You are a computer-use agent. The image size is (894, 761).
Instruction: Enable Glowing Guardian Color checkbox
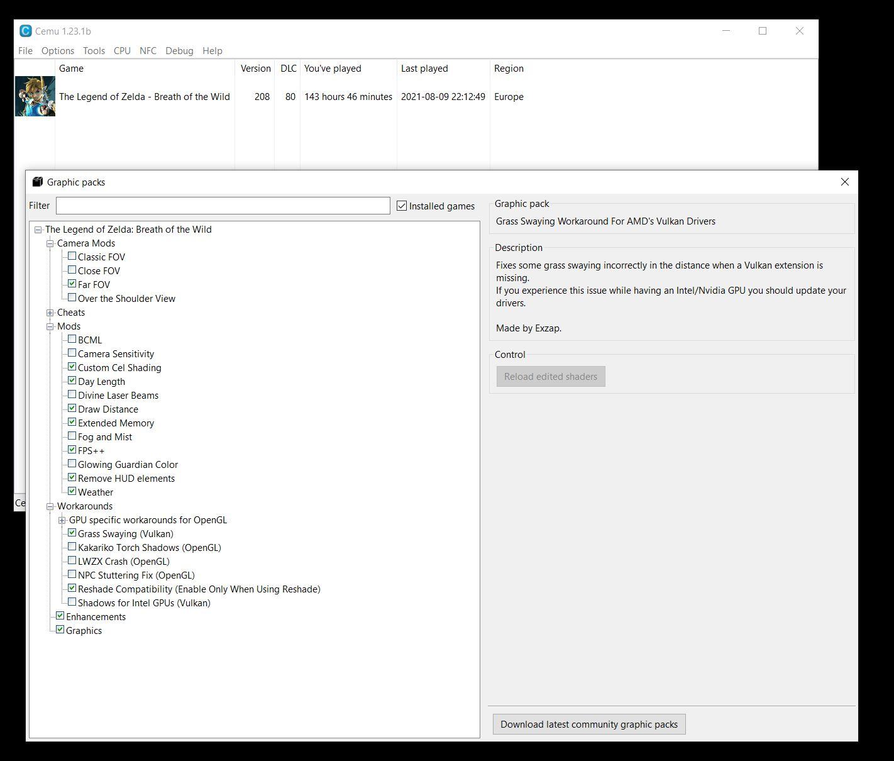point(72,464)
